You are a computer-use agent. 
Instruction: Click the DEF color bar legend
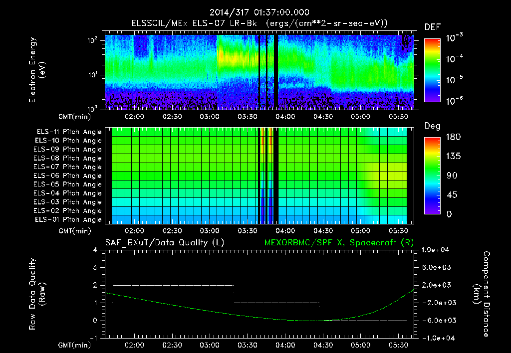[432, 70]
